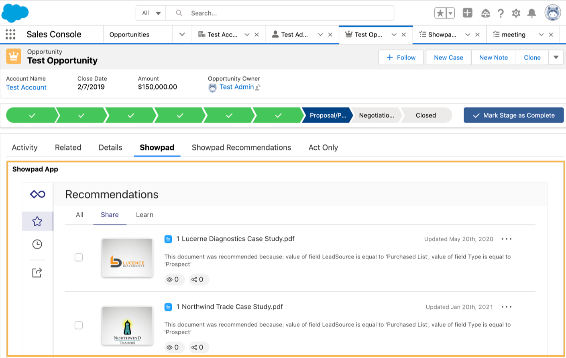Open the Clone button dropdown arrow
The height and width of the screenshot is (358, 566).
(x=556, y=57)
